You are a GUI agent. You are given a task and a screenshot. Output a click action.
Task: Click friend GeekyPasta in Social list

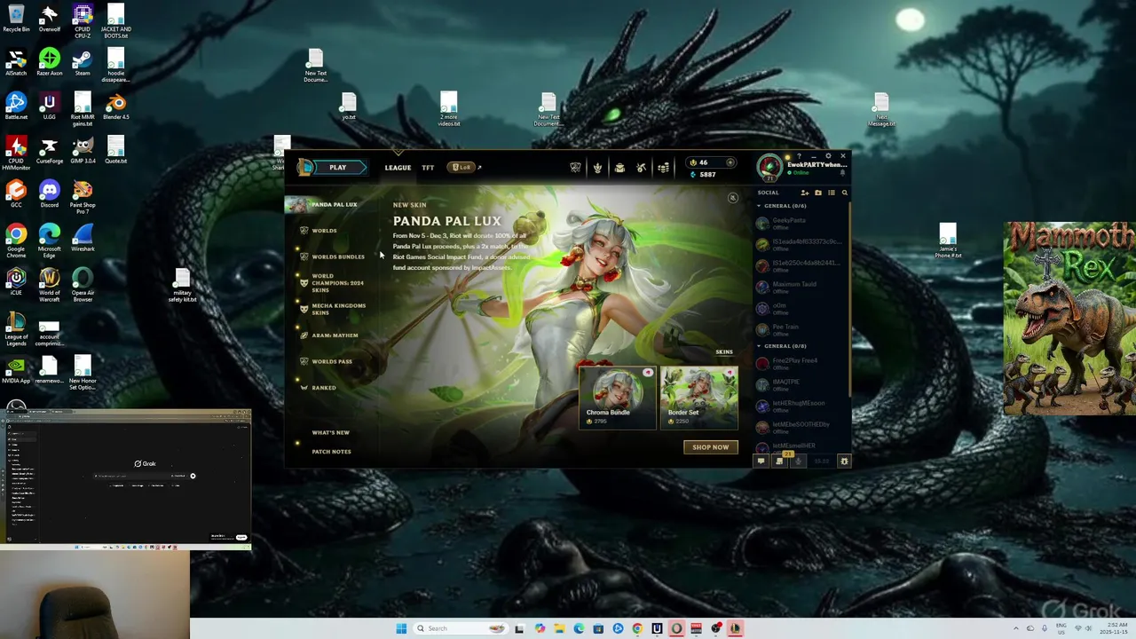(x=799, y=223)
